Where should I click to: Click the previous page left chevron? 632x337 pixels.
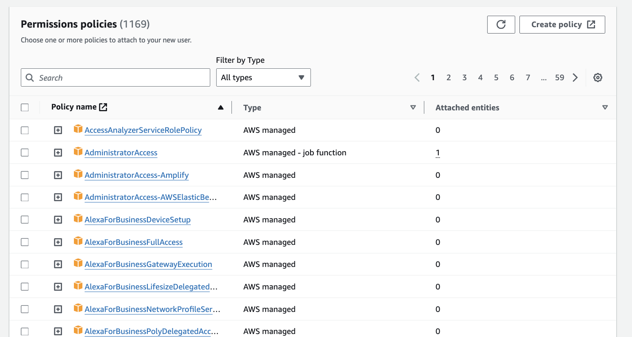click(417, 78)
